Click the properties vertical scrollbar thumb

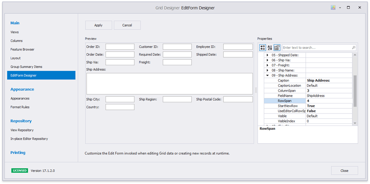point(355,91)
